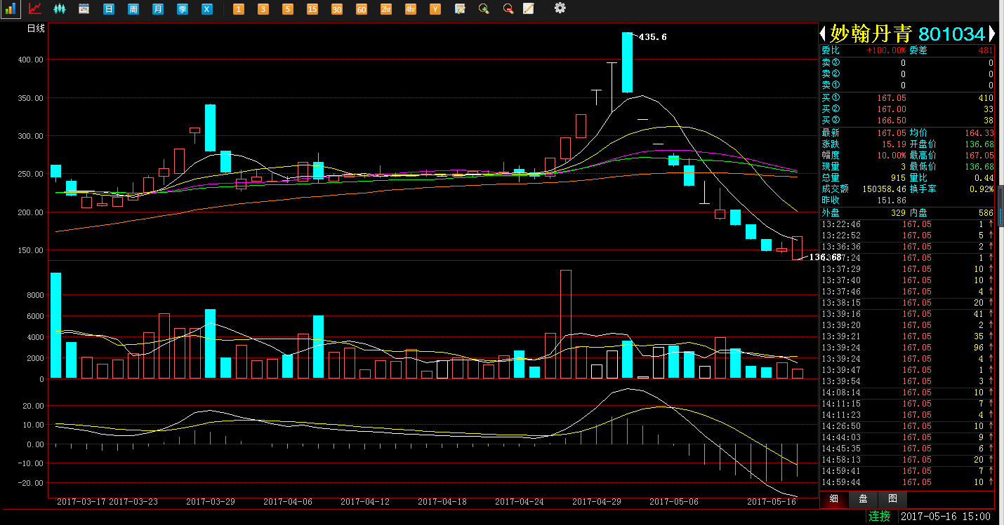1004x525 pixels.
Task: Click the zoom in magnifier icon
Action: click(484, 9)
